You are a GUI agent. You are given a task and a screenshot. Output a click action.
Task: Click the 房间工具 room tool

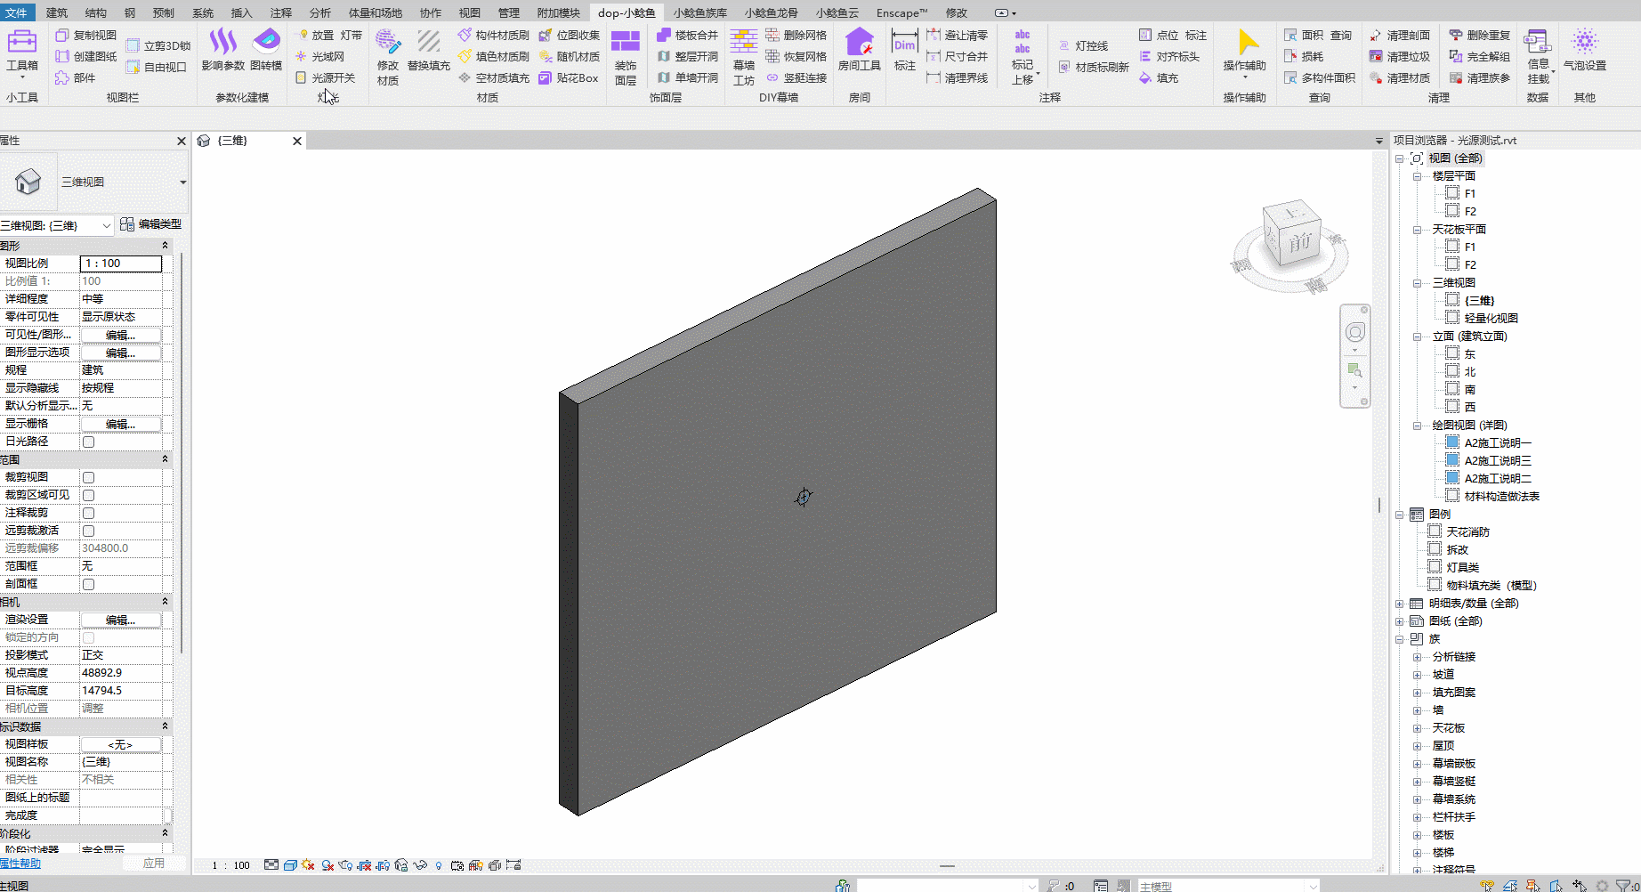click(860, 52)
